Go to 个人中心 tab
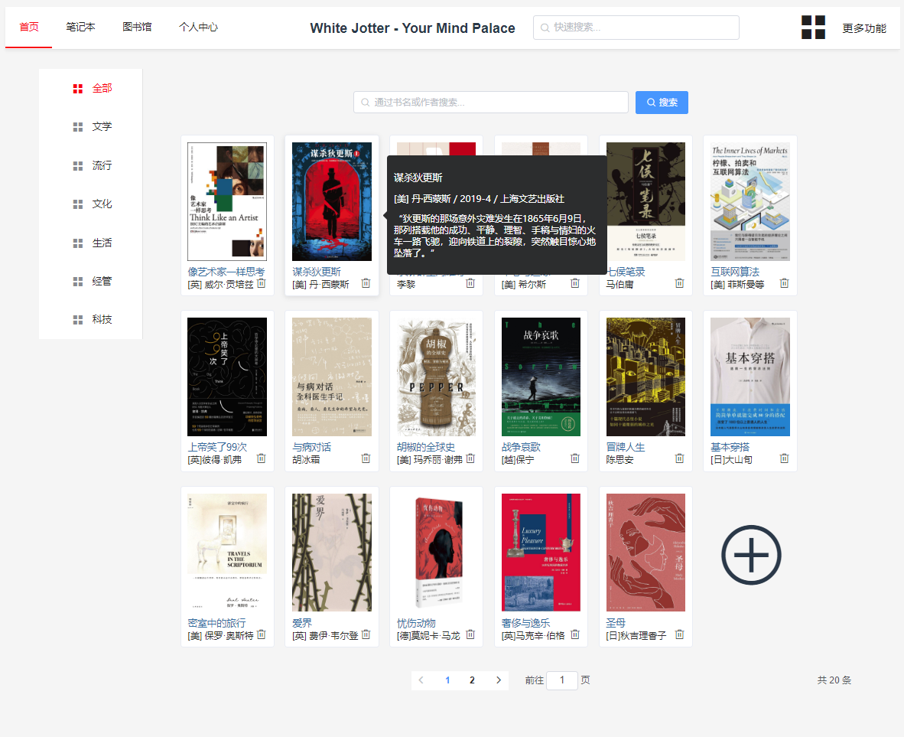The height and width of the screenshot is (737, 904). [198, 27]
